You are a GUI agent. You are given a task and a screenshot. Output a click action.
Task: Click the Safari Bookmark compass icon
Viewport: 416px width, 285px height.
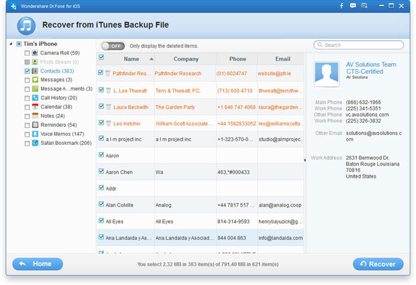[35, 143]
